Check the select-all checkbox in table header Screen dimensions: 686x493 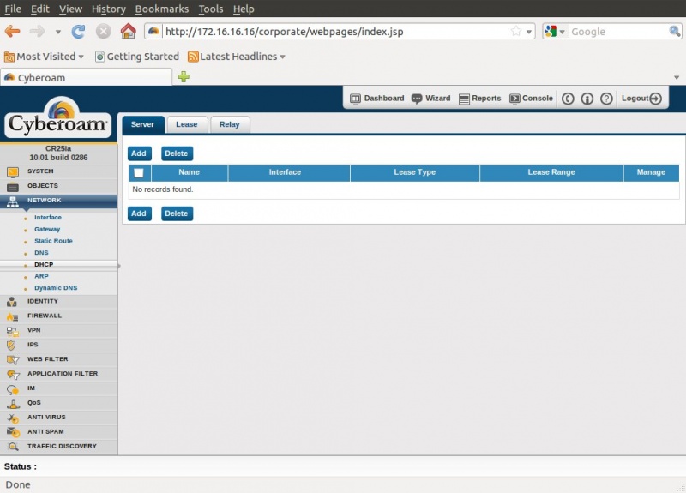(x=139, y=173)
